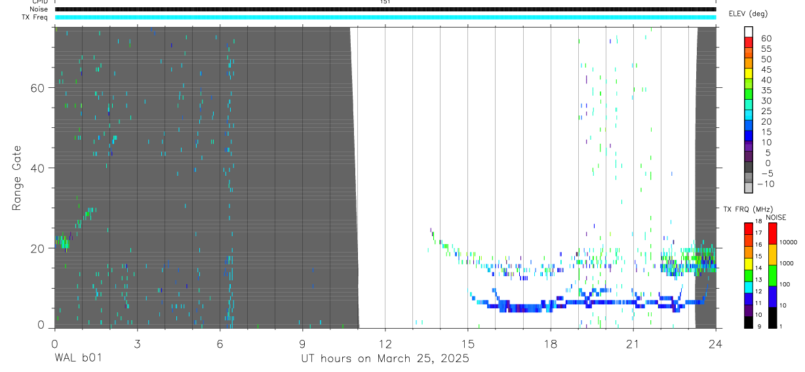Image resolution: width=805 pixels, height=372 pixels.
Task: Click x-axis tick label "3"
Action: [x=137, y=343]
